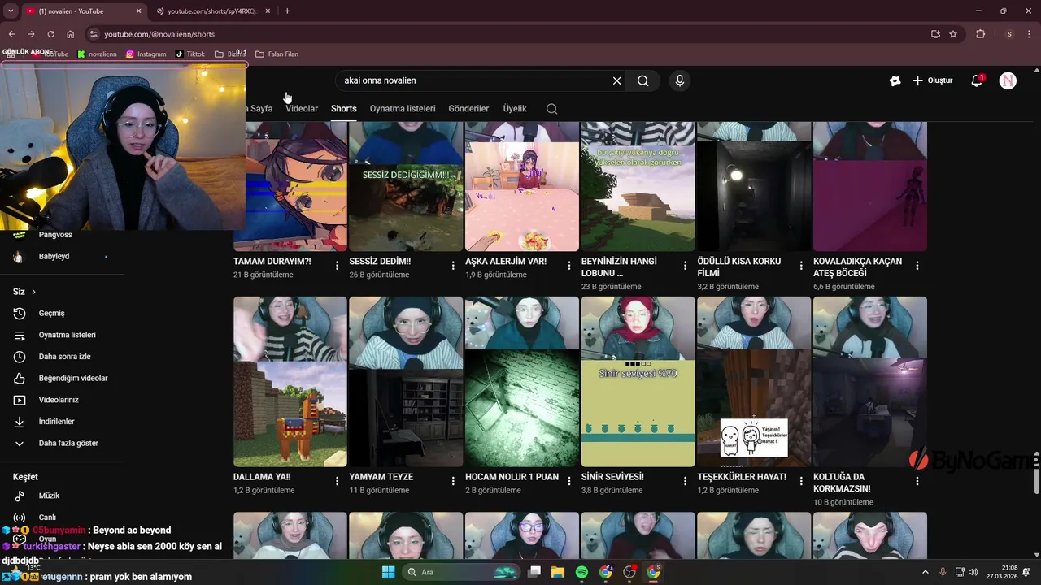Switch to Videolar channel tab
This screenshot has height=585, width=1041.
click(x=302, y=109)
